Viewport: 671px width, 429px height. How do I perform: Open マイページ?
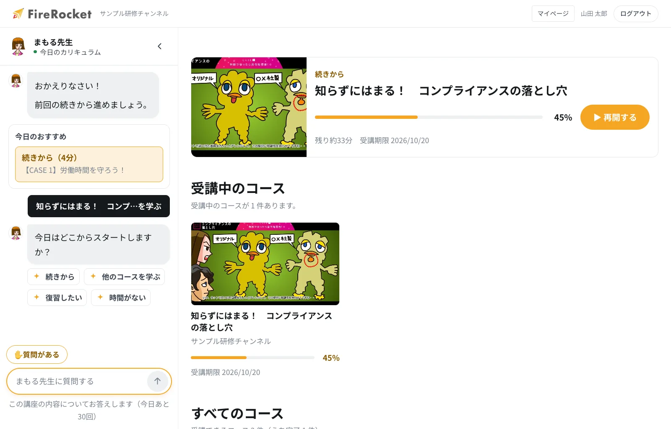click(553, 14)
